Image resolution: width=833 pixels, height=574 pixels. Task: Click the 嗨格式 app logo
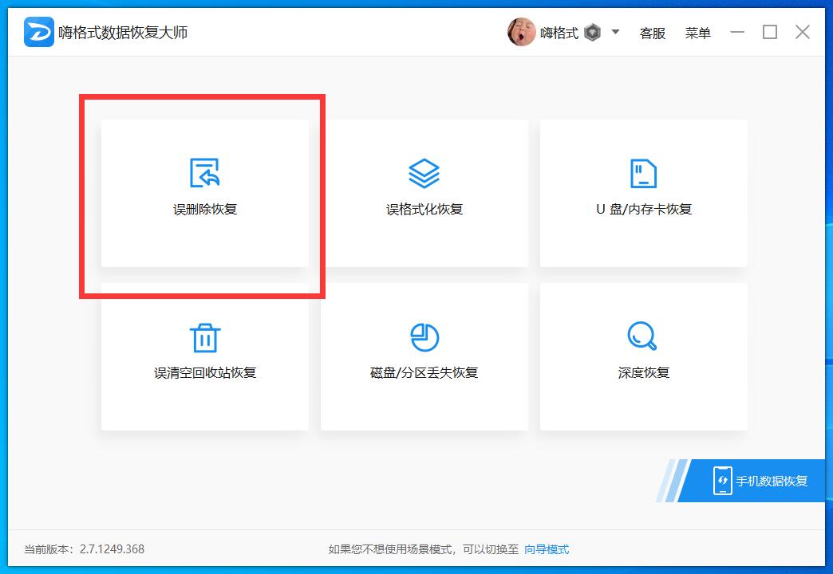tap(39, 33)
